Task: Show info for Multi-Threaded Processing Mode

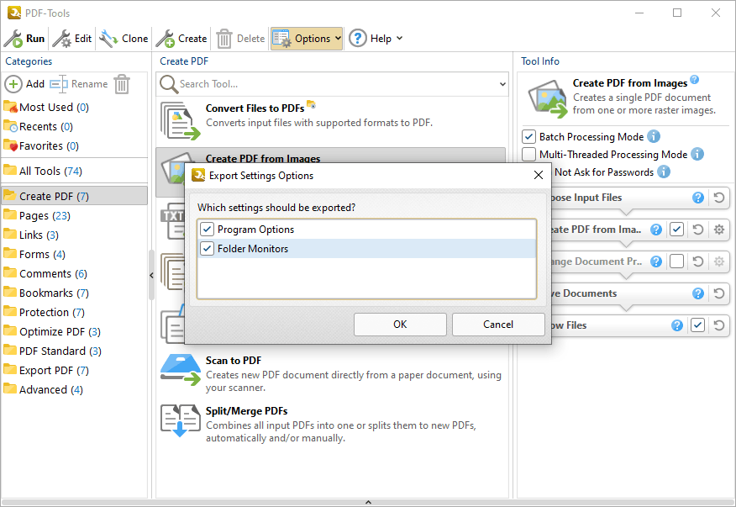Action: click(x=697, y=154)
